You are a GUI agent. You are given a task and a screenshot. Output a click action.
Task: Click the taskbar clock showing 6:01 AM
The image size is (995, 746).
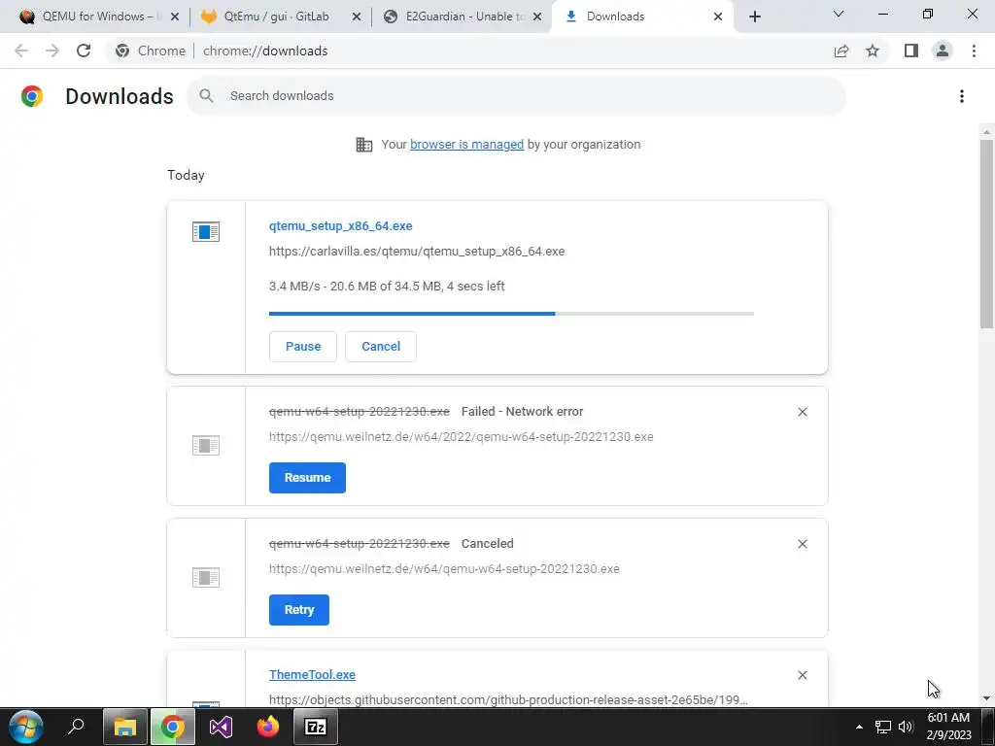click(x=948, y=727)
